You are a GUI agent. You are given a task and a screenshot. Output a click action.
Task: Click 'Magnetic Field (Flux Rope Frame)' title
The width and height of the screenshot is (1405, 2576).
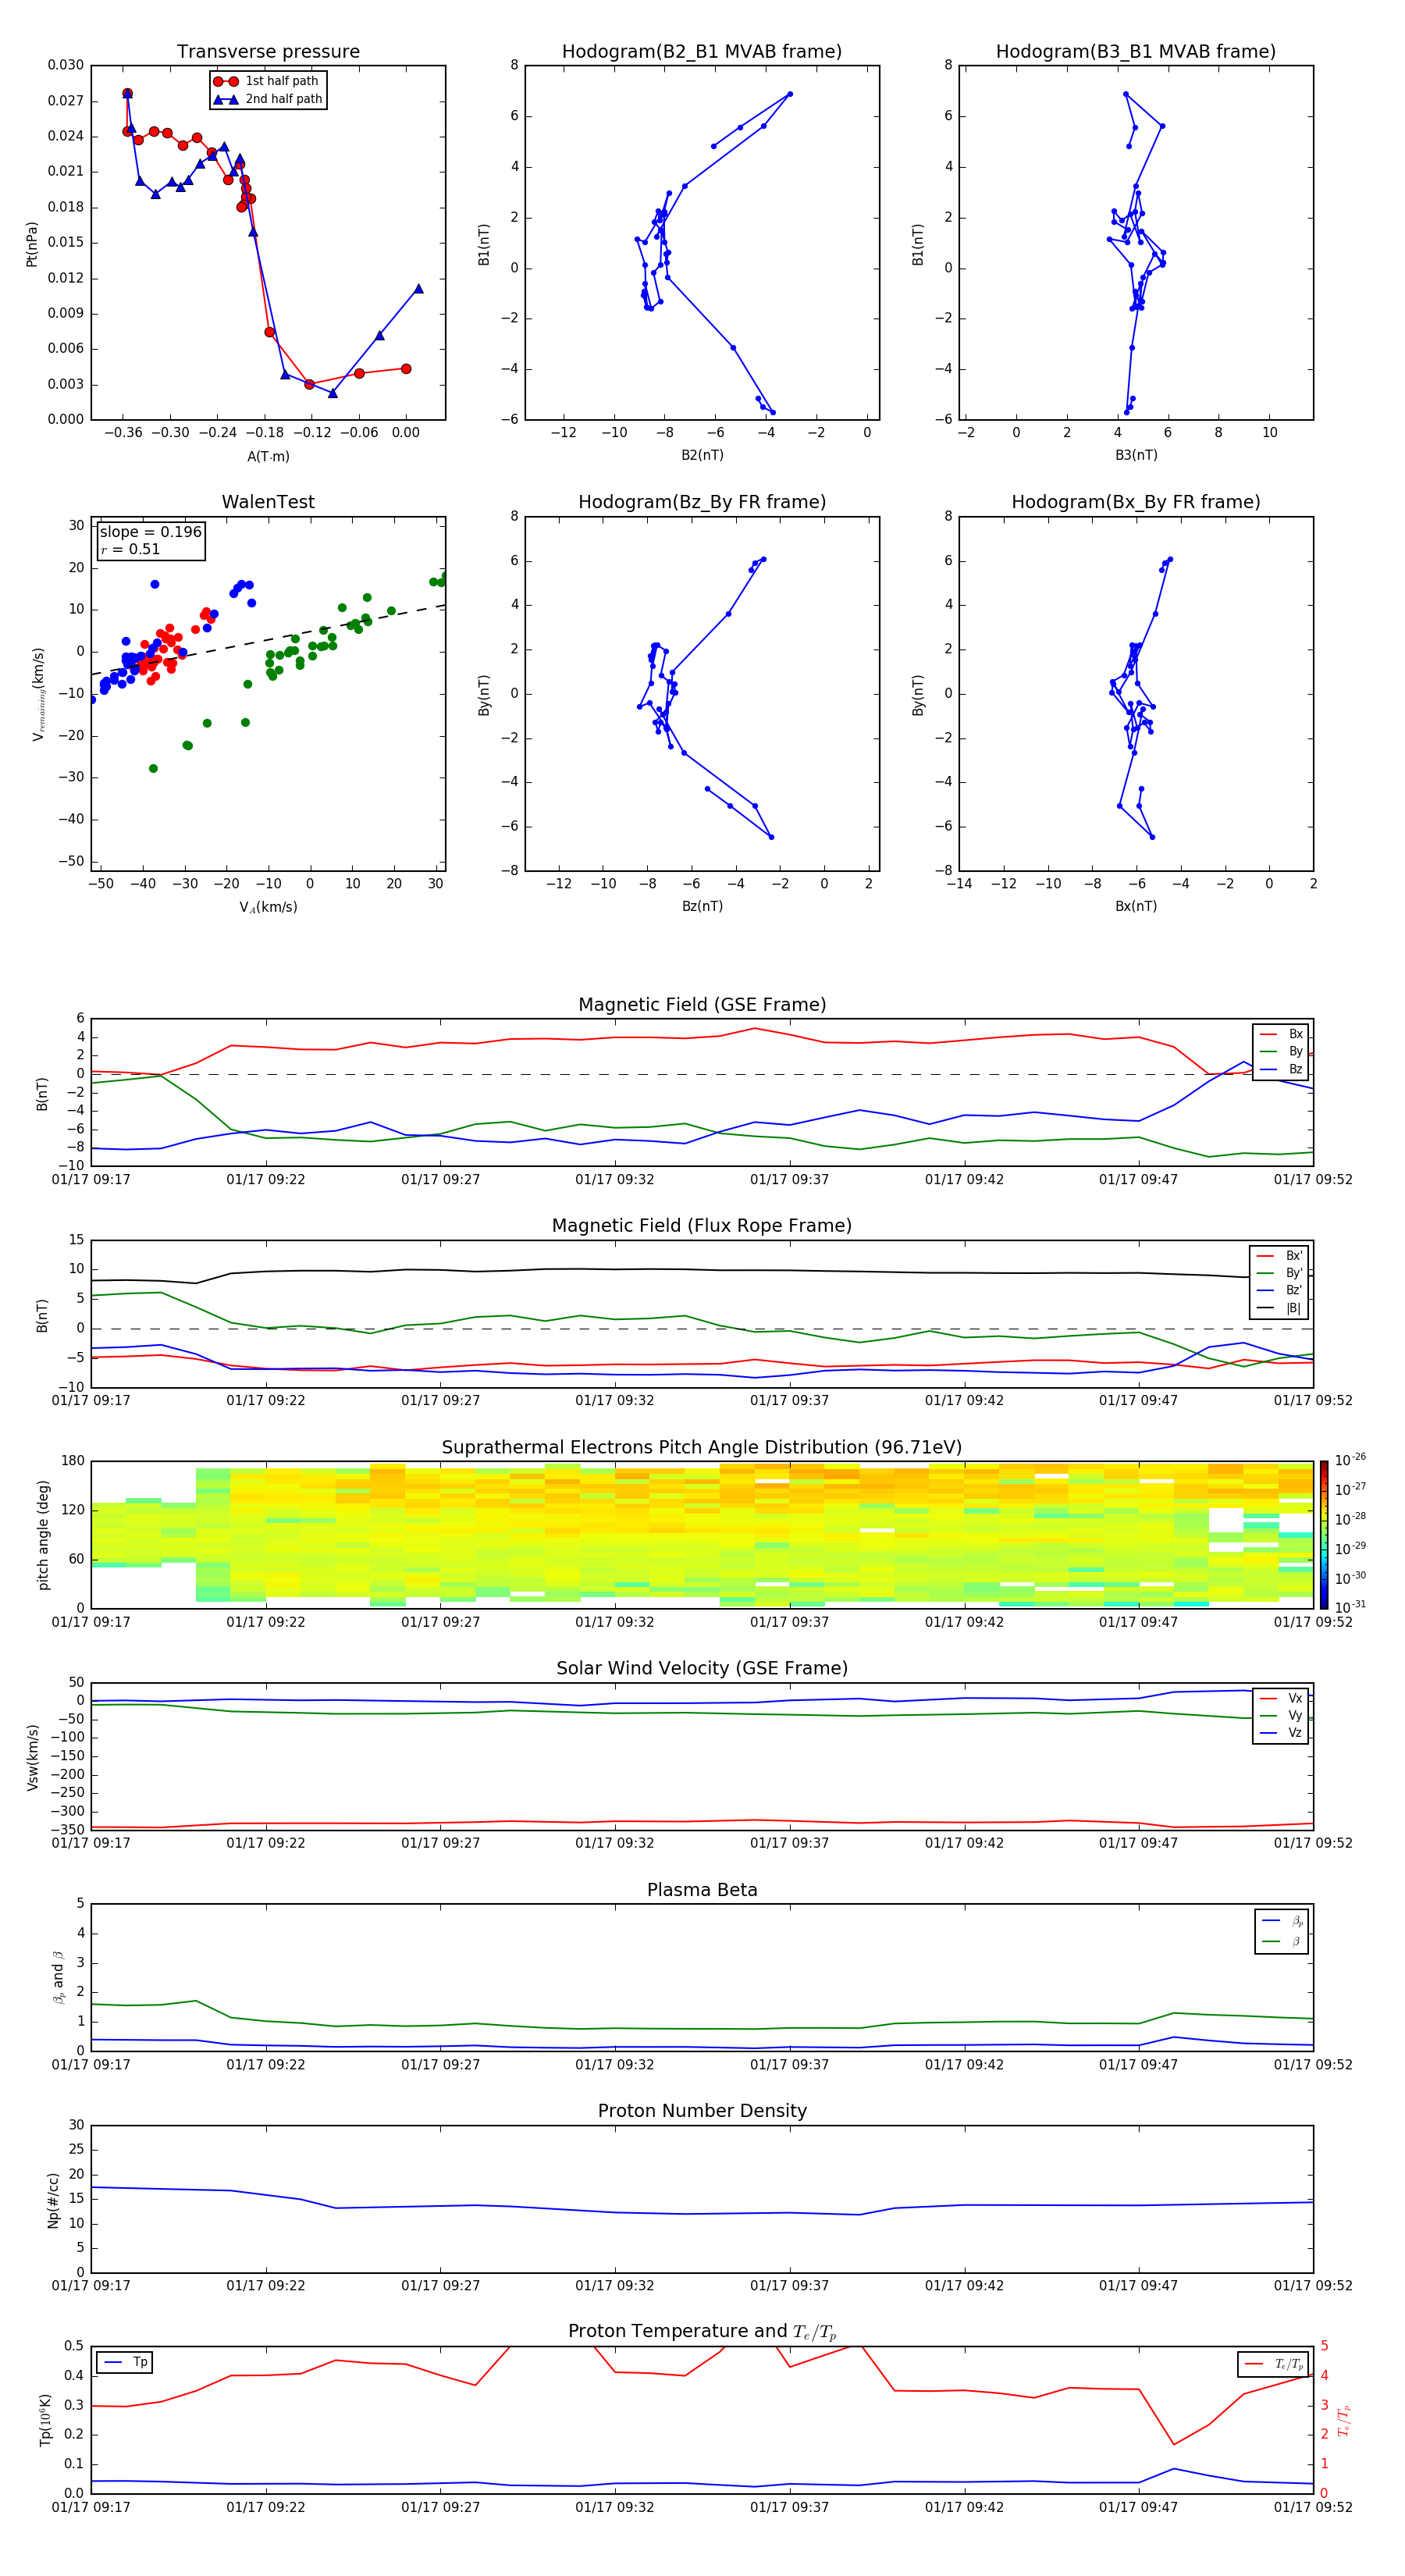[702, 1226]
